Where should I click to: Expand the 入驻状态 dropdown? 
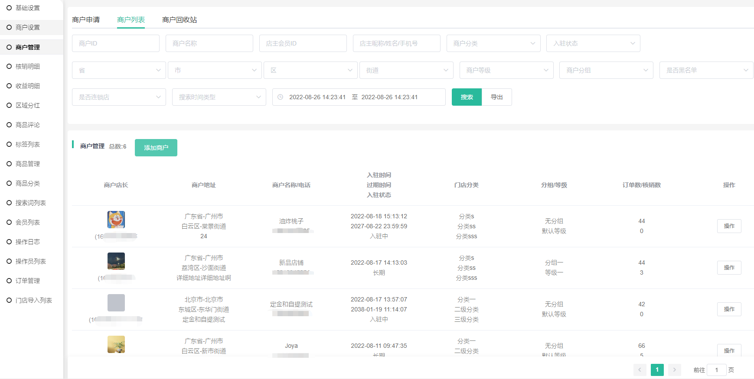tap(593, 43)
